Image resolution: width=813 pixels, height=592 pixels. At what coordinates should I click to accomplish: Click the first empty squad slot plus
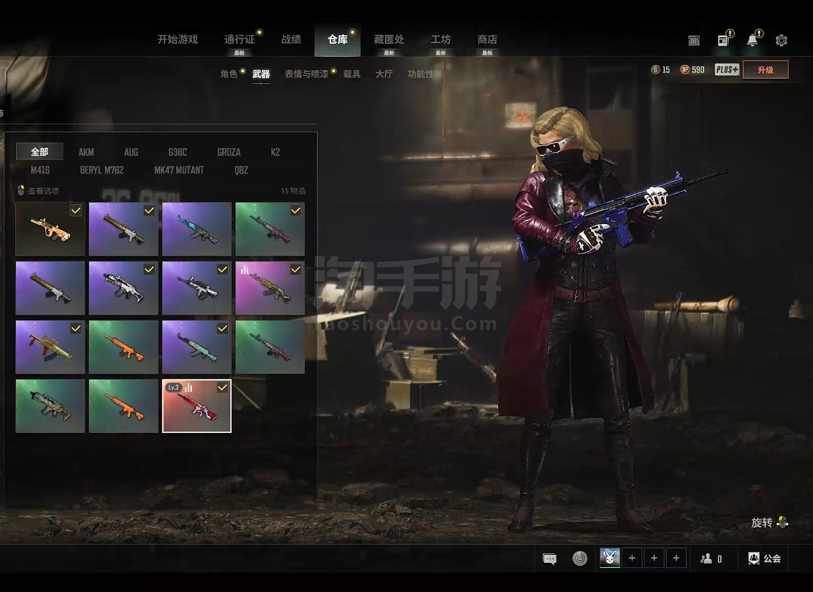[632, 558]
